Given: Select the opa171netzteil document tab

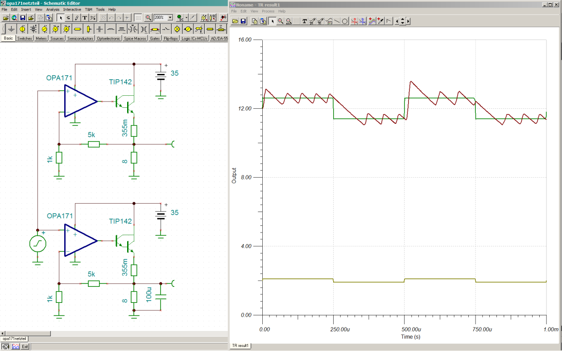Looking at the screenshot, I should [14, 339].
